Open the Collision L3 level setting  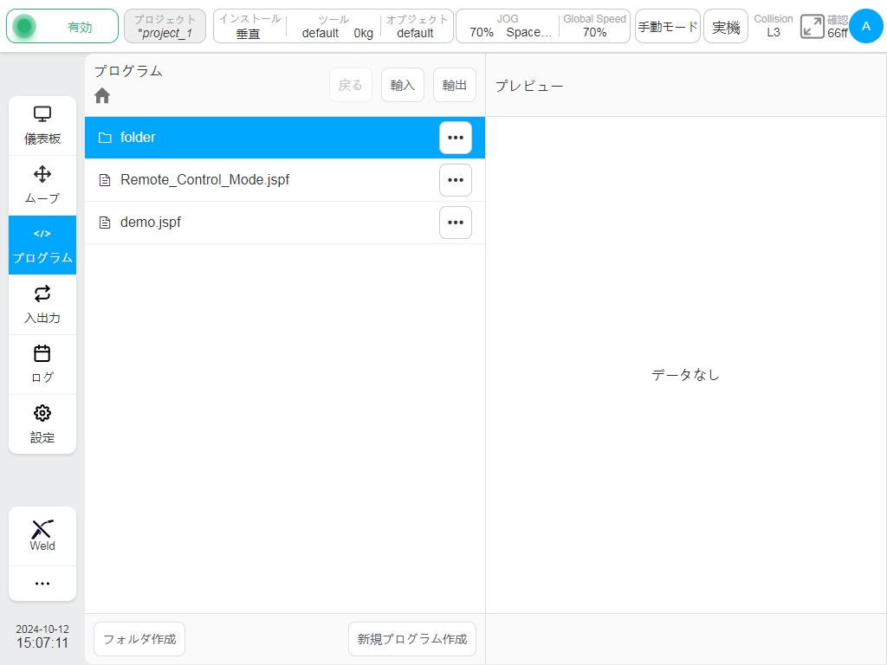pyautogui.click(x=774, y=26)
